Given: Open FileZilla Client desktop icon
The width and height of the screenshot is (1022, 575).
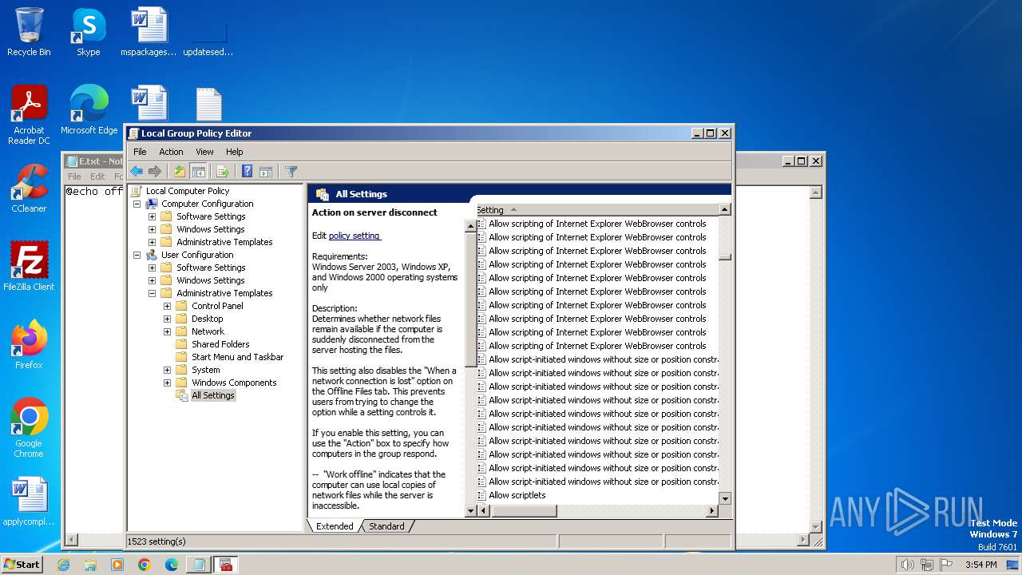Looking at the screenshot, I should [x=29, y=267].
